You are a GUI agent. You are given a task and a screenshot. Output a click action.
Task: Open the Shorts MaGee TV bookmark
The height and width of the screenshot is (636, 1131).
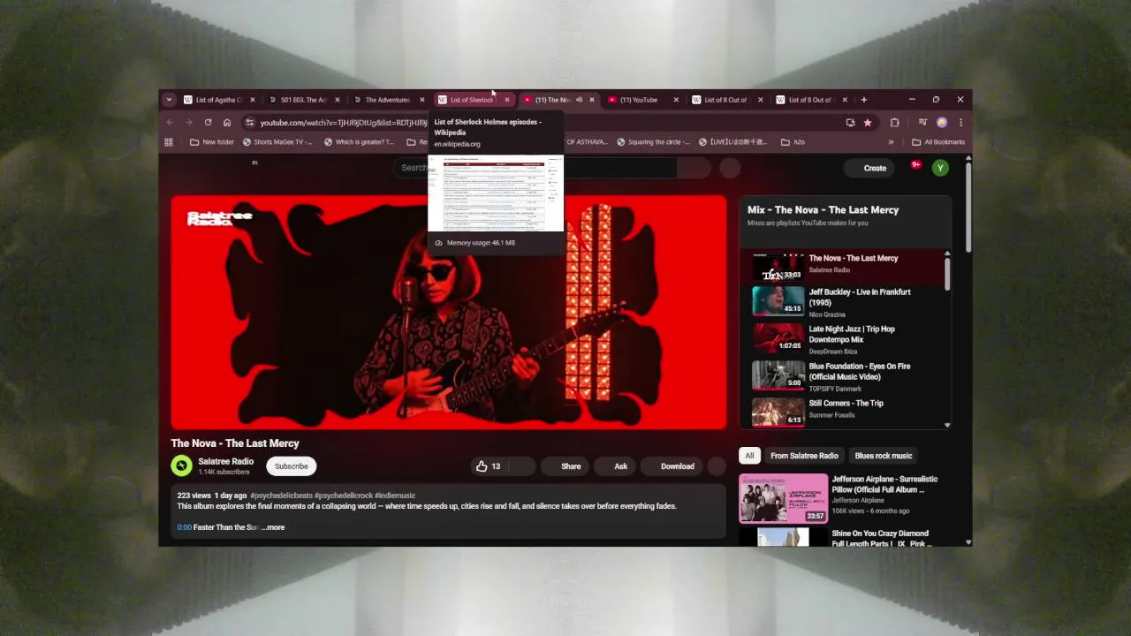(277, 142)
